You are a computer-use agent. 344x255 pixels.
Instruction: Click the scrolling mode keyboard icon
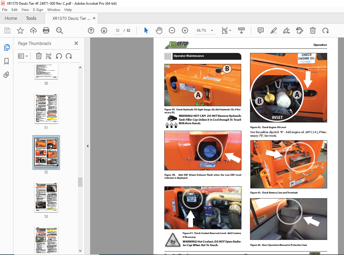tap(241, 30)
